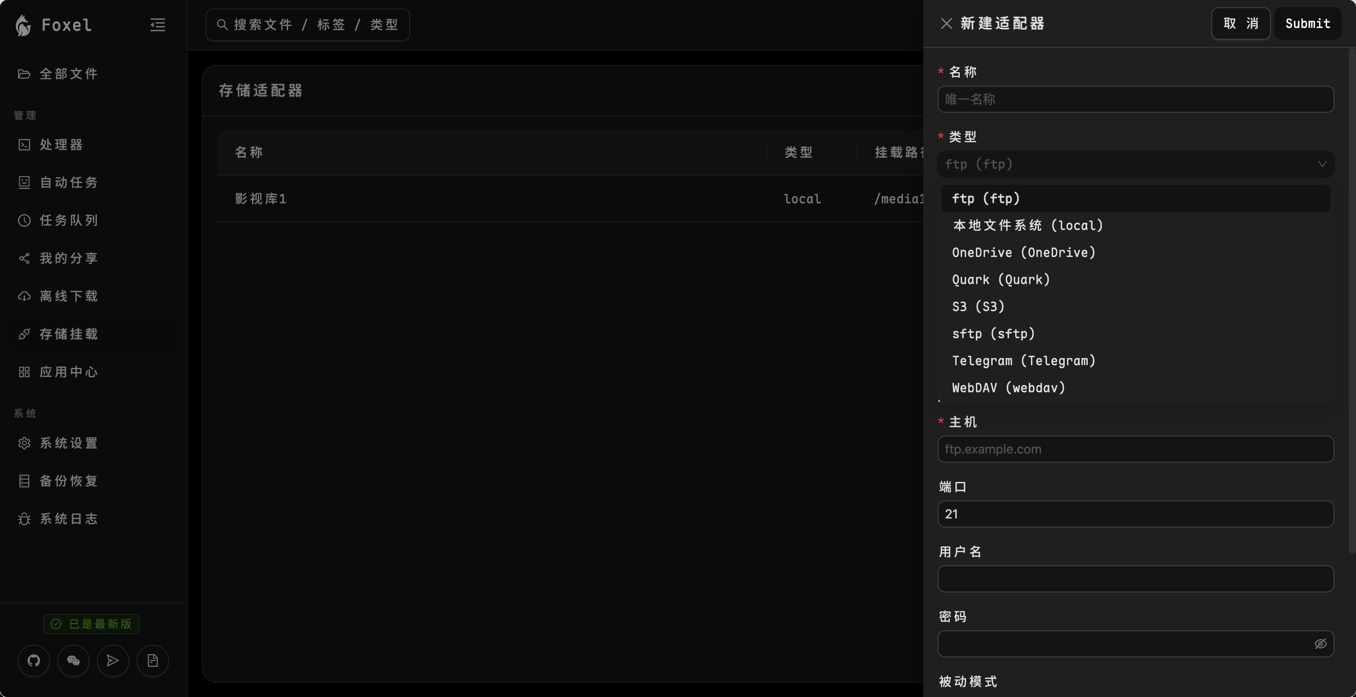Open 备份恢复 page
The width and height of the screenshot is (1356, 697).
click(94, 481)
